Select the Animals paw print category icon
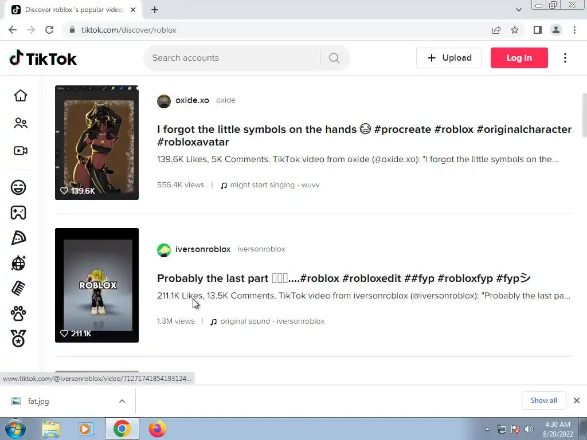The image size is (587, 440). point(18,313)
